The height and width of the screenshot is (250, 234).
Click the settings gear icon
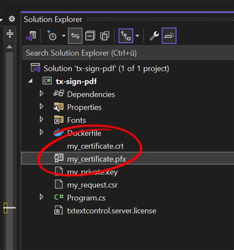pyautogui.click(x=12, y=19)
